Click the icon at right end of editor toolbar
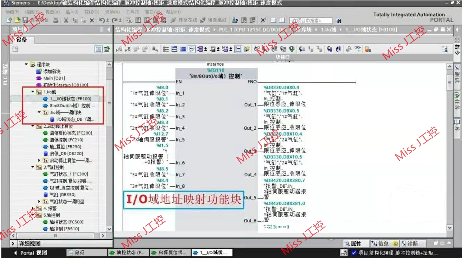 coord(445,49)
